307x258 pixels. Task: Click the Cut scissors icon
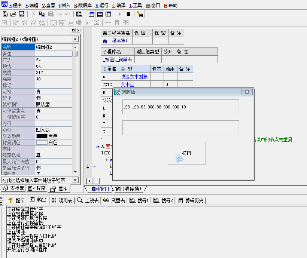pos(33,14)
